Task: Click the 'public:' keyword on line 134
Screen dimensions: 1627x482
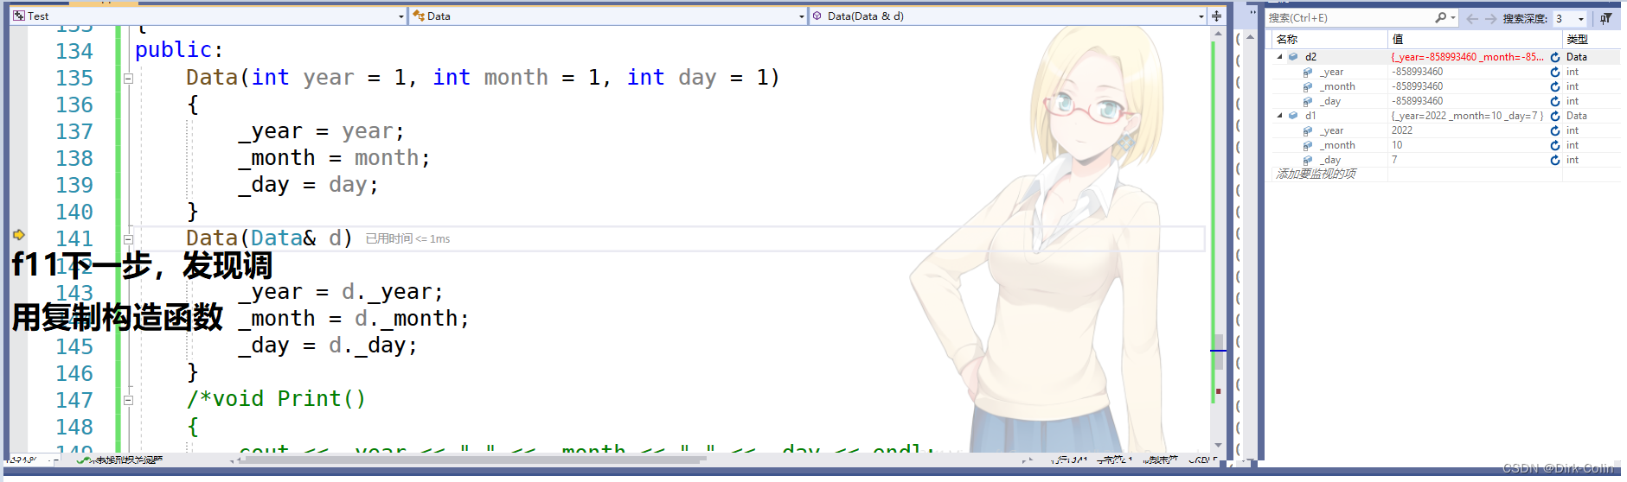Action: [x=179, y=50]
